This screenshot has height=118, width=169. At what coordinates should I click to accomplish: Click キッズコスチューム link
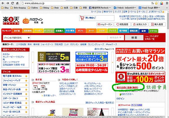[92, 83]
